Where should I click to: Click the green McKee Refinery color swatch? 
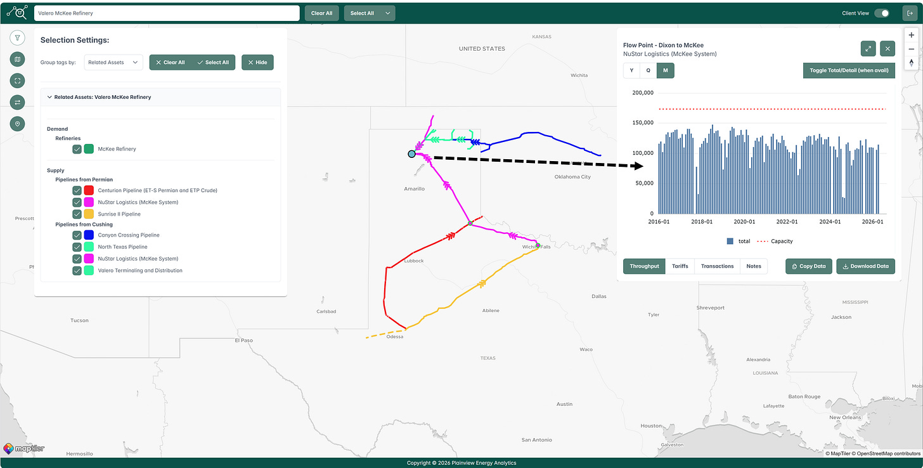(89, 149)
